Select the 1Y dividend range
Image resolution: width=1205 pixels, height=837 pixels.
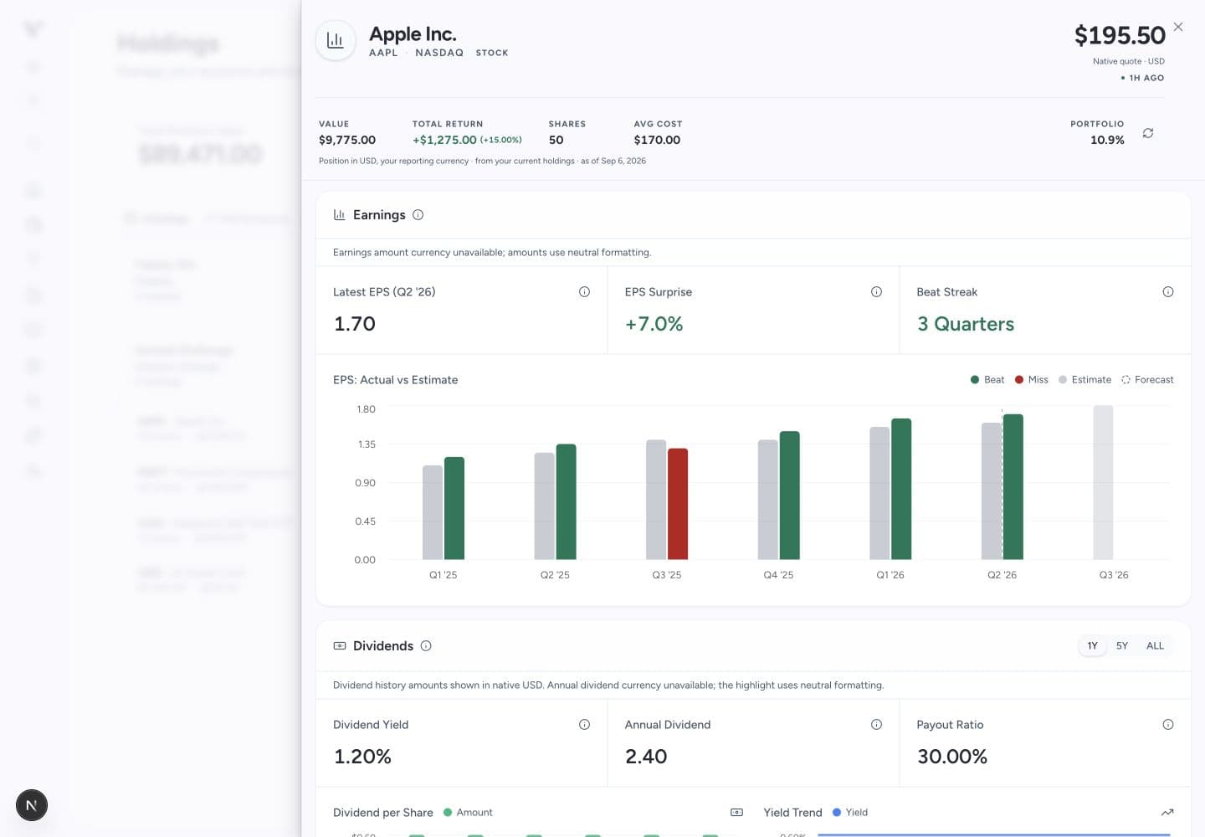pyautogui.click(x=1092, y=646)
